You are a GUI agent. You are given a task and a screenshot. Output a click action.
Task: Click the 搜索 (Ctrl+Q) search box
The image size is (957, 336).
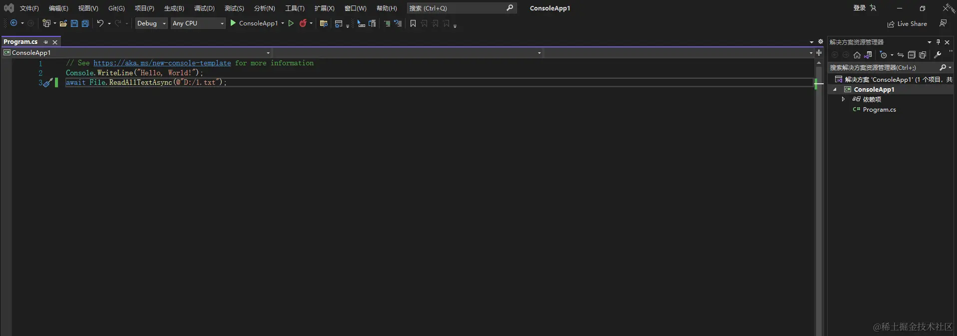click(x=462, y=8)
